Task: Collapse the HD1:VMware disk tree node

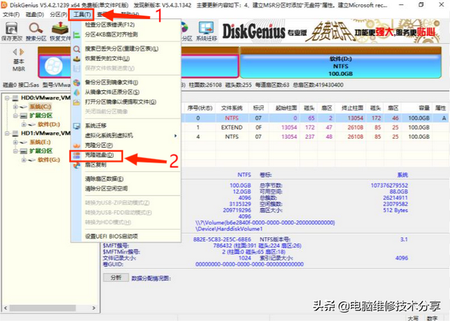Action: tap(7, 133)
